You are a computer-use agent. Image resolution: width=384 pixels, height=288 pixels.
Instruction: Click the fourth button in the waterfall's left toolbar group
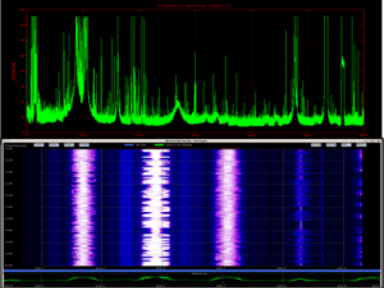[x=84, y=145]
